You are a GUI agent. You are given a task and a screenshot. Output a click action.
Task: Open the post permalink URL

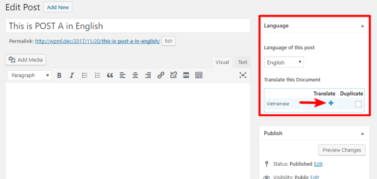[x=98, y=41]
